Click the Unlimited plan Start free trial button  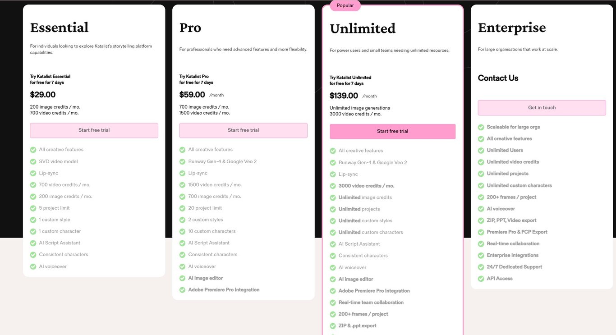click(x=393, y=131)
